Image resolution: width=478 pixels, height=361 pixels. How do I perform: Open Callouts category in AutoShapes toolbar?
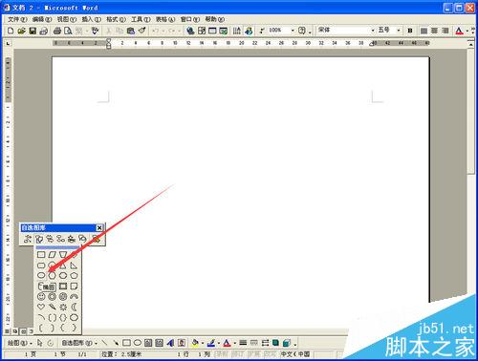(82, 239)
